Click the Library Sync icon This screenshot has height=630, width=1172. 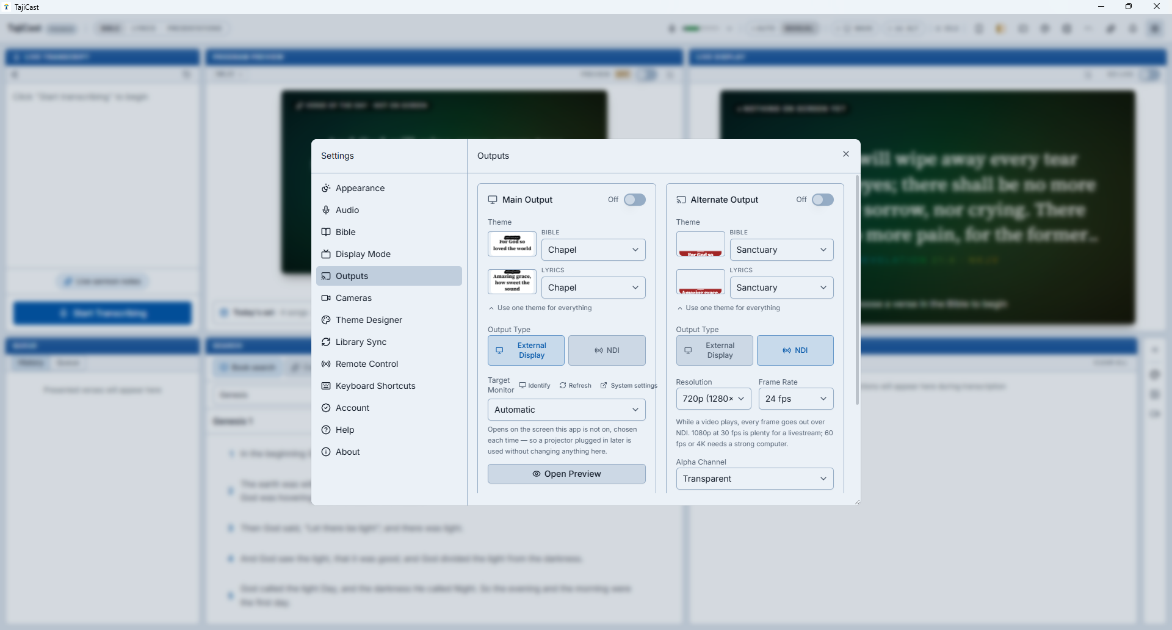tap(326, 342)
